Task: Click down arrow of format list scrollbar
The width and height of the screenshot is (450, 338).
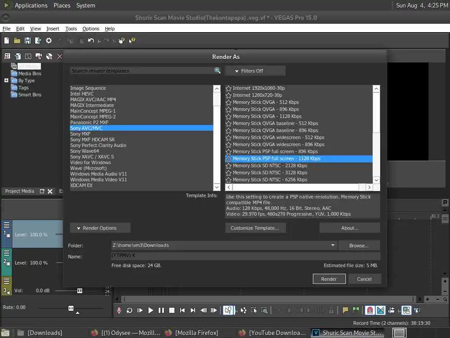Action: point(217,187)
